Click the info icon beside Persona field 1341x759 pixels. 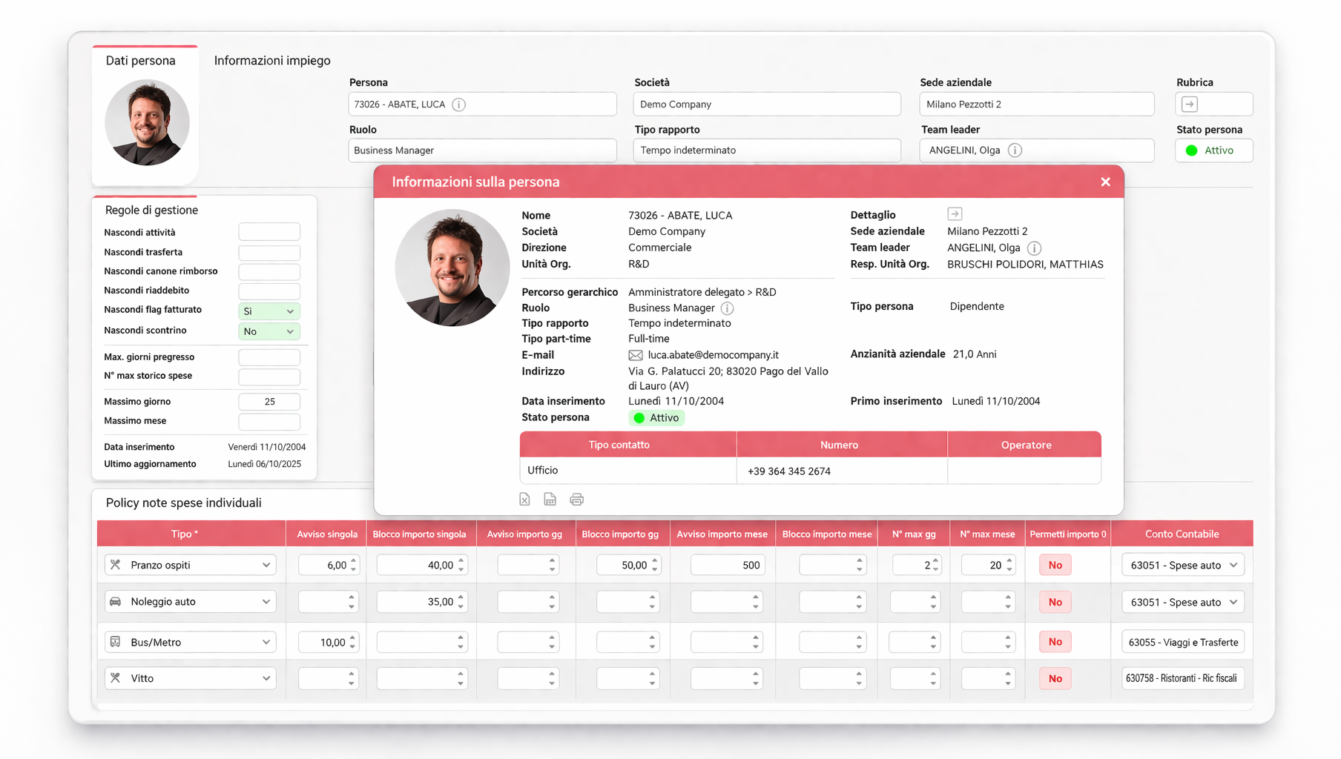(459, 105)
